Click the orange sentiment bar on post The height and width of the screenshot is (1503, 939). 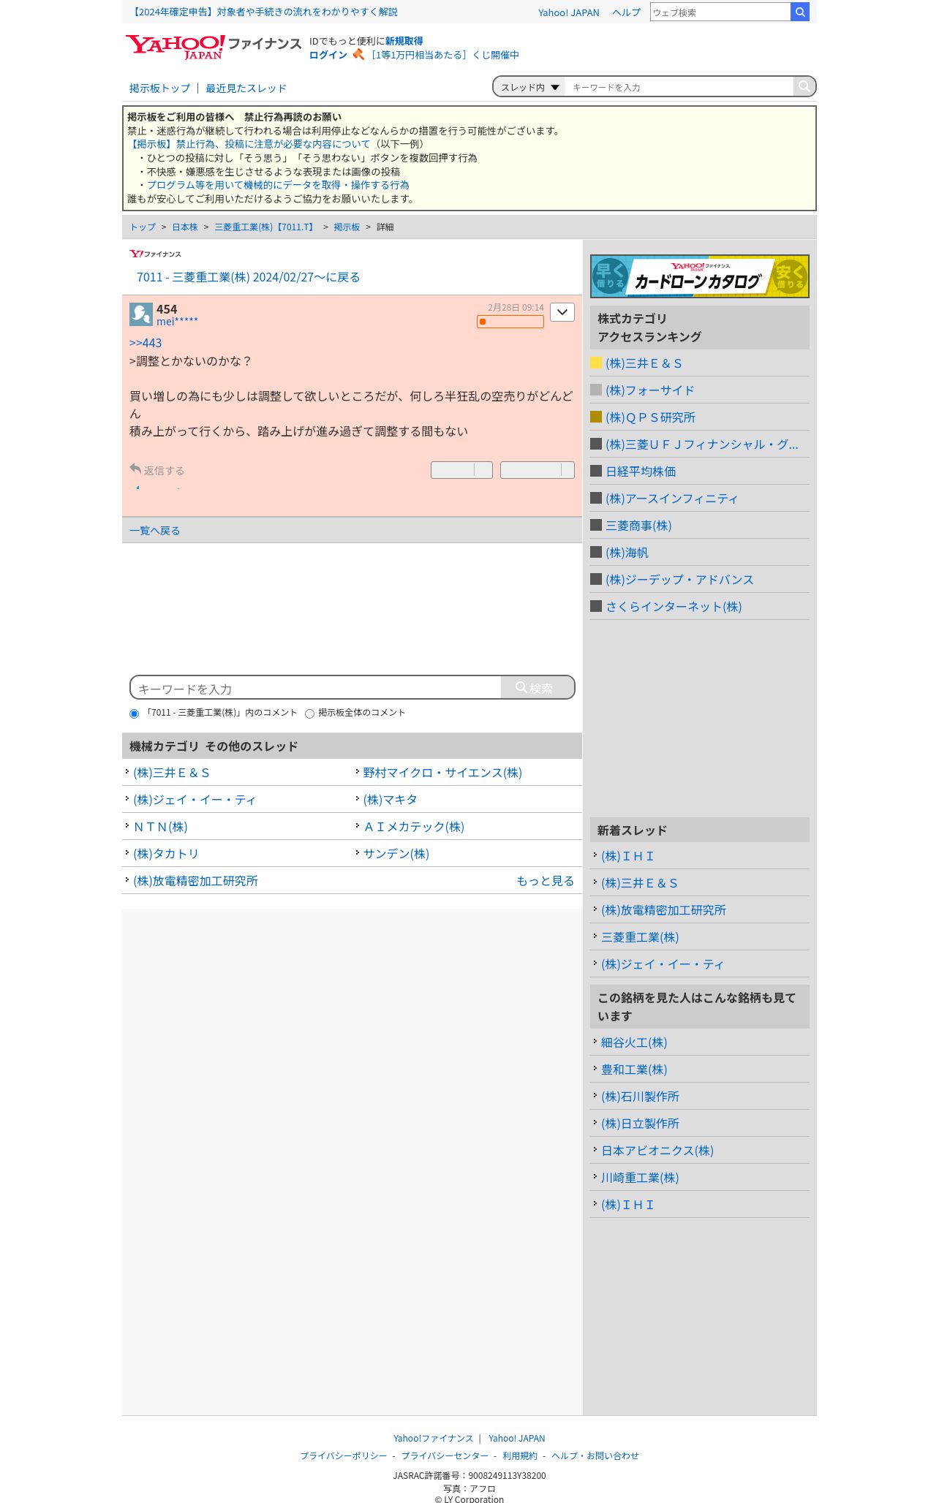[x=510, y=322]
